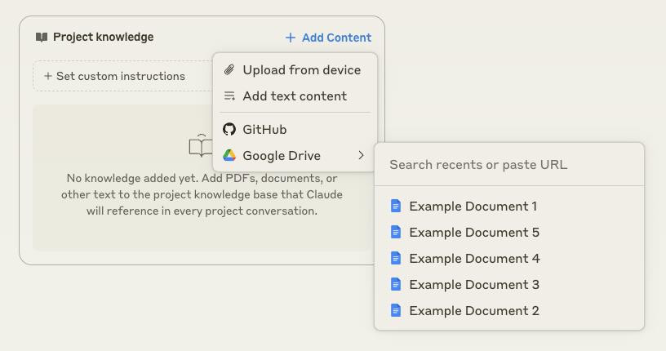Click the doc icon beside Example Document 3
This screenshot has height=351, width=666.
coord(395,284)
